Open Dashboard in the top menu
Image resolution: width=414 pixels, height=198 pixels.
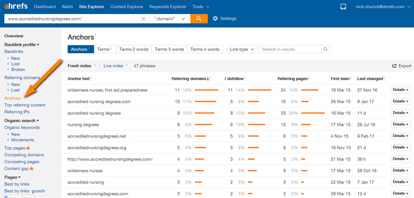(45, 6)
